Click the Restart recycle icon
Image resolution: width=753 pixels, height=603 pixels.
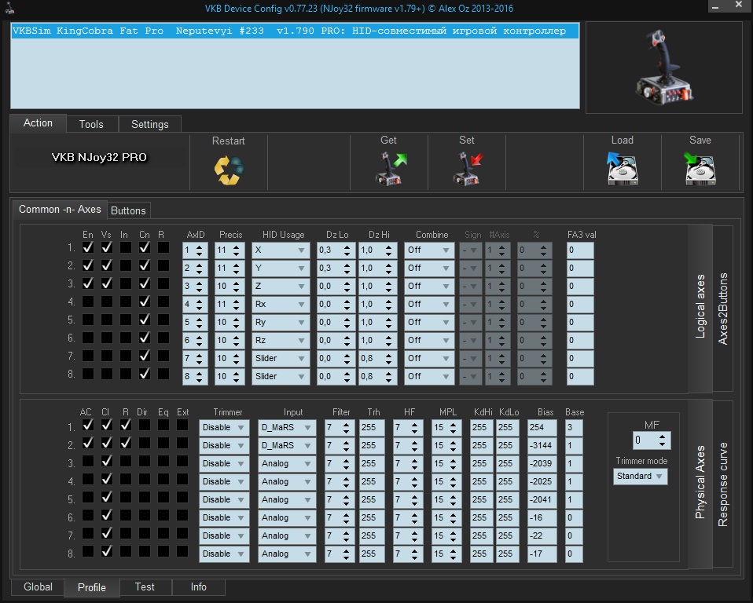[229, 169]
